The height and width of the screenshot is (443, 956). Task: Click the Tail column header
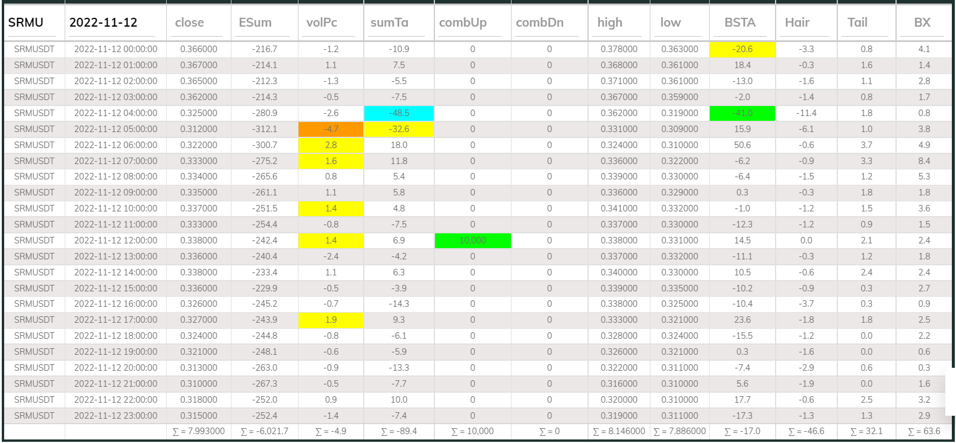(857, 23)
